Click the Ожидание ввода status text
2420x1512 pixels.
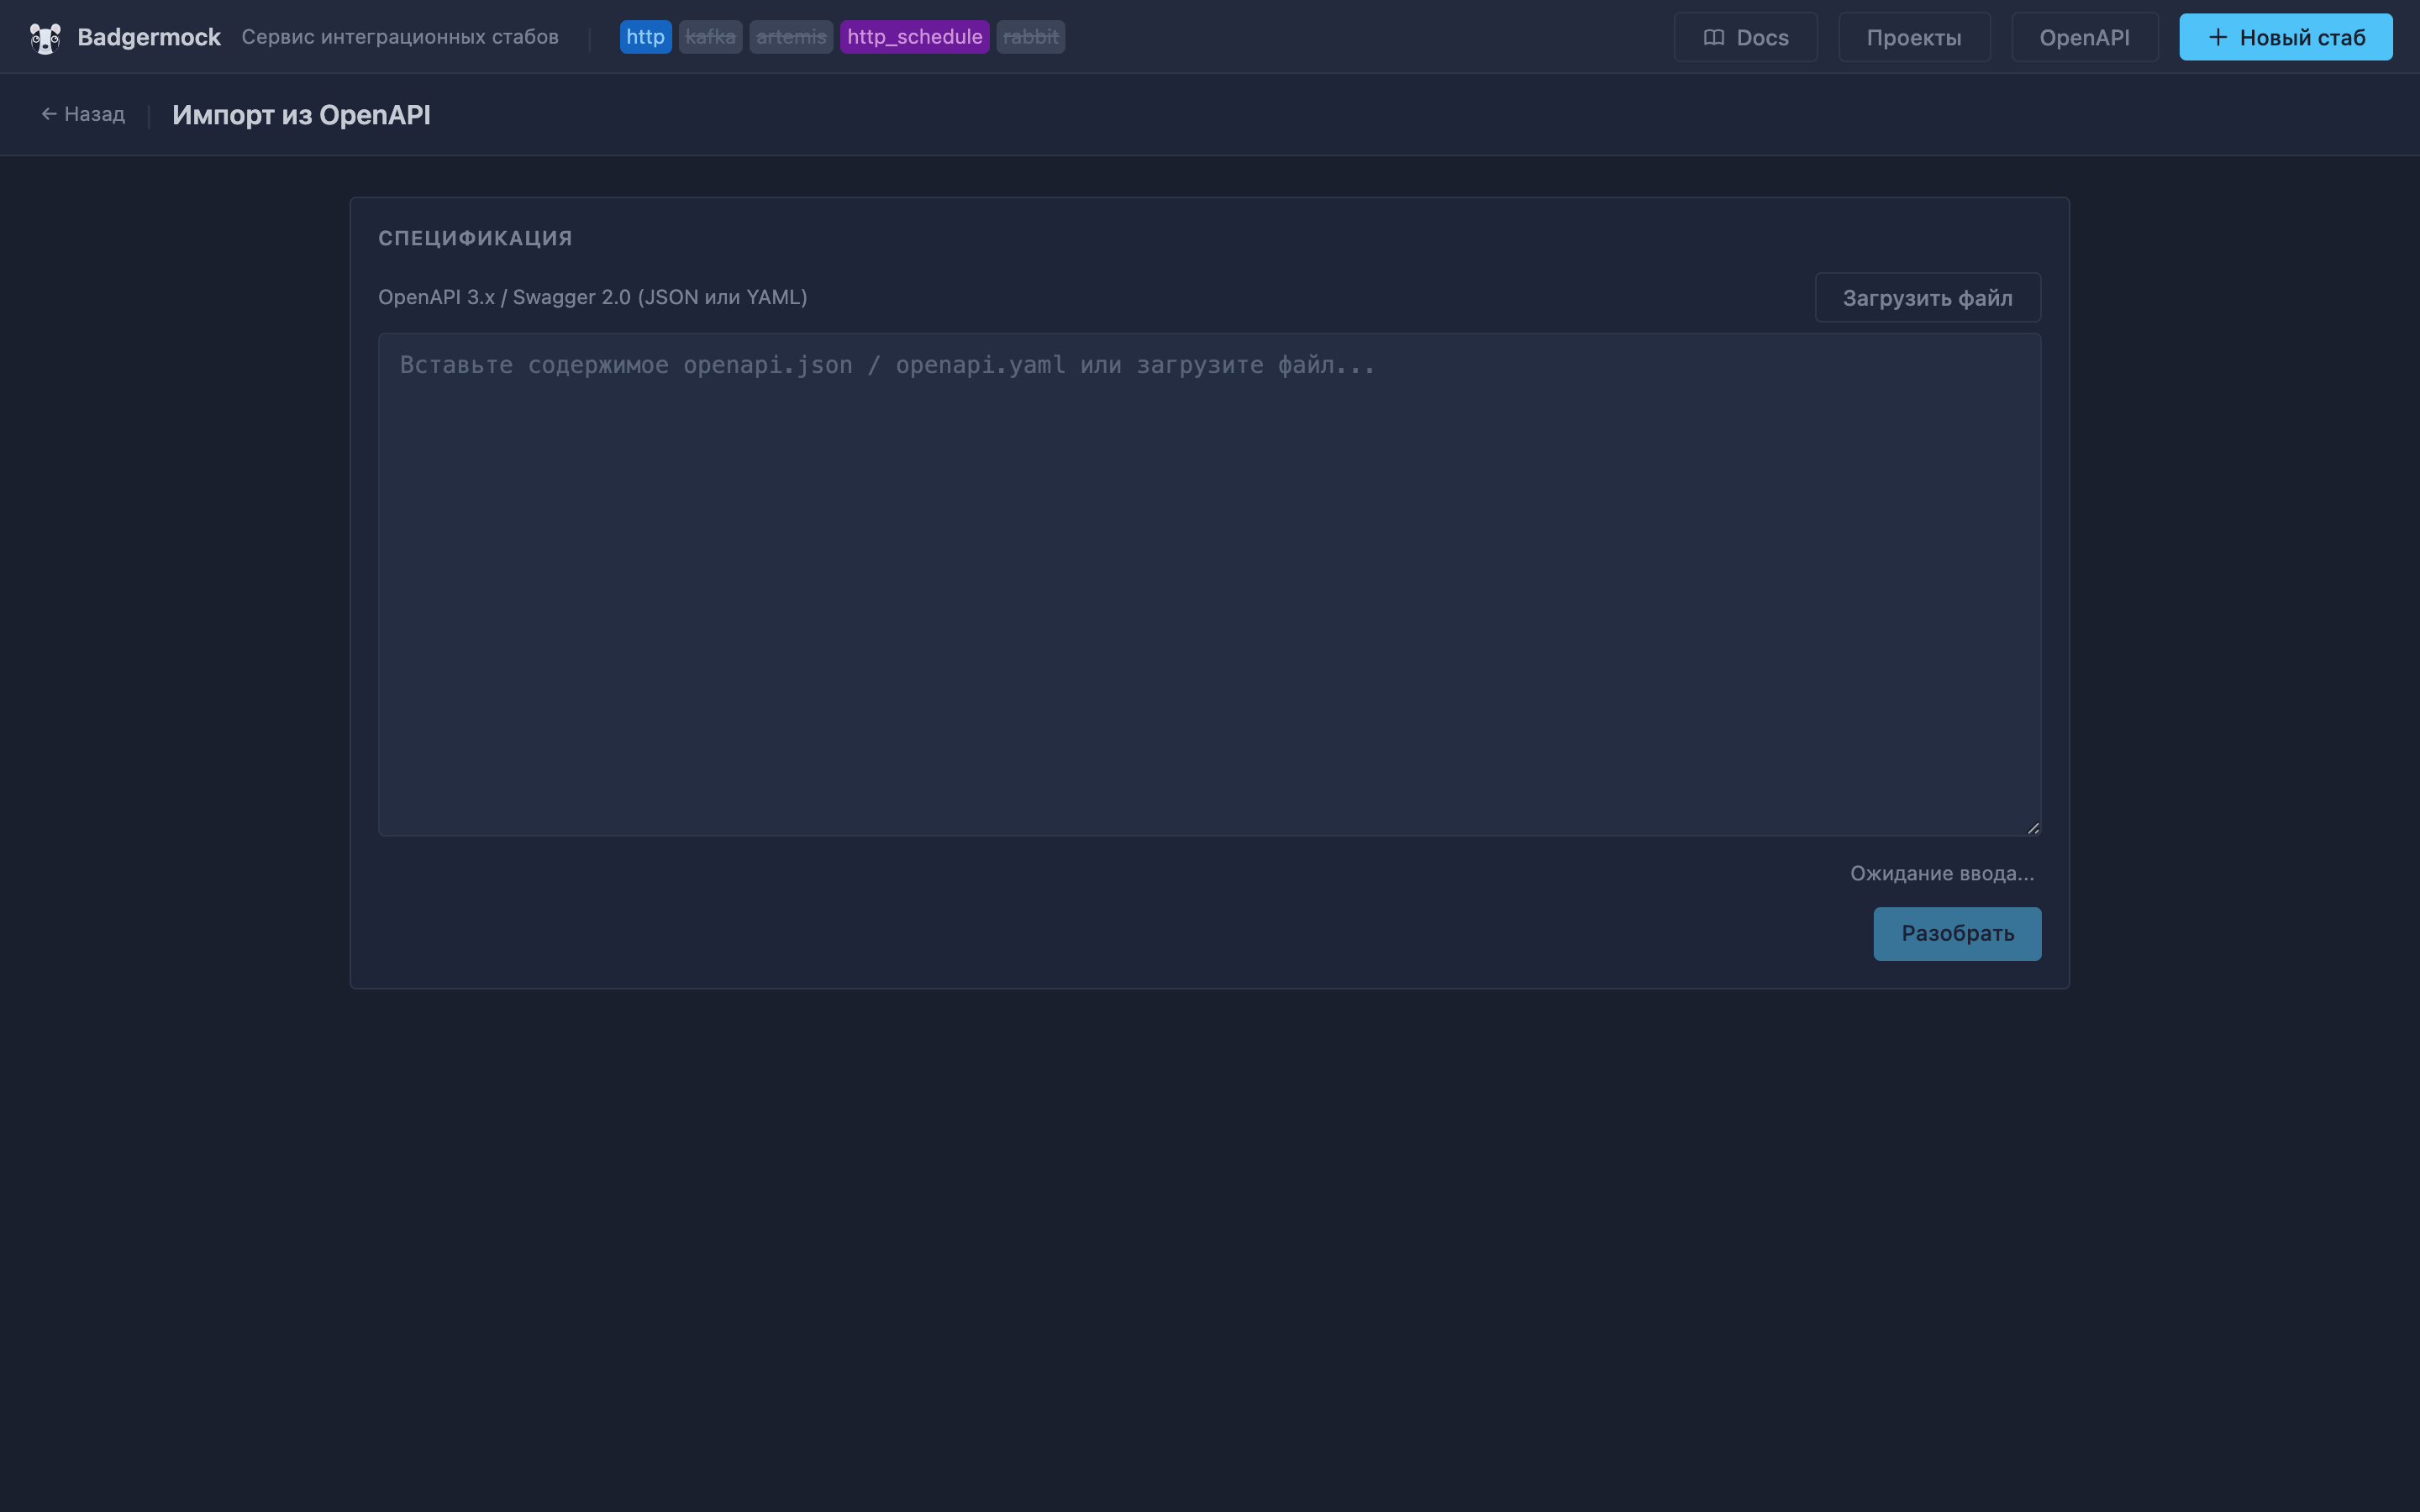[1941, 873]
